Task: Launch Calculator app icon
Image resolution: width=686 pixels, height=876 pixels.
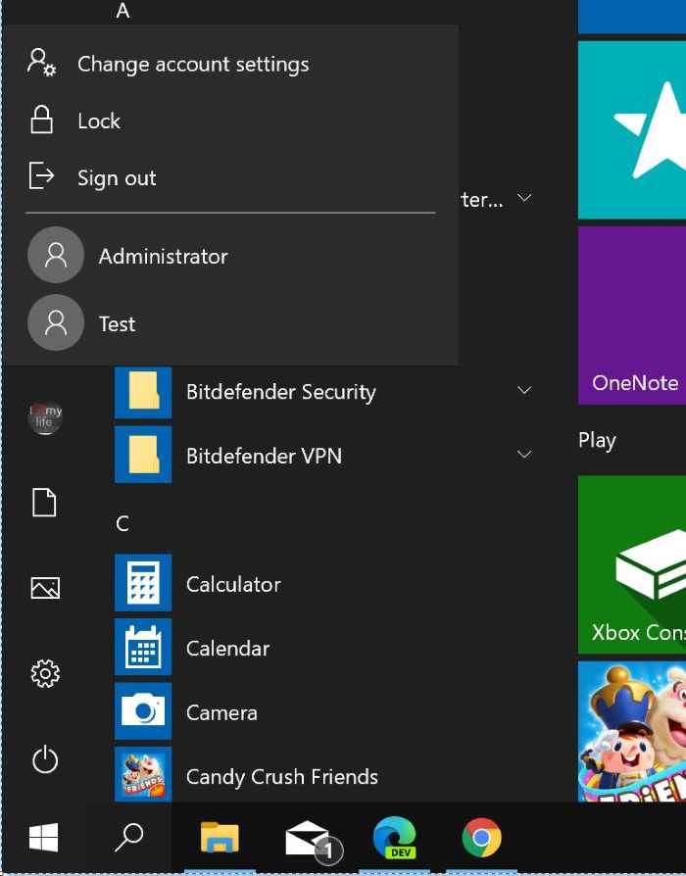Action: tap(143, 583)
